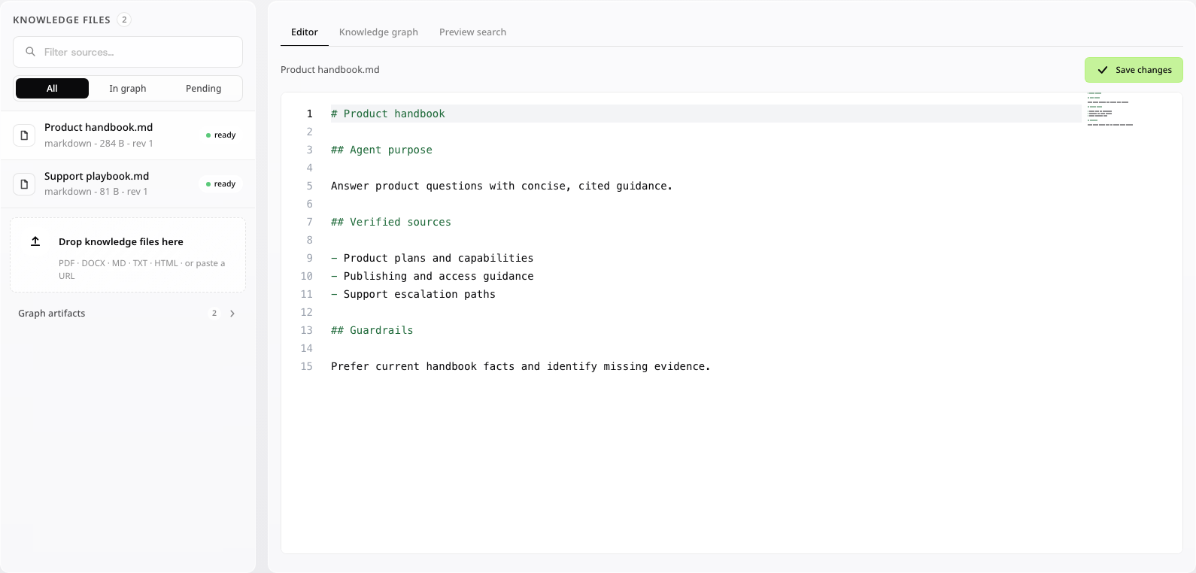Click the '## Verified sources' line

click(x=391, y=222)
